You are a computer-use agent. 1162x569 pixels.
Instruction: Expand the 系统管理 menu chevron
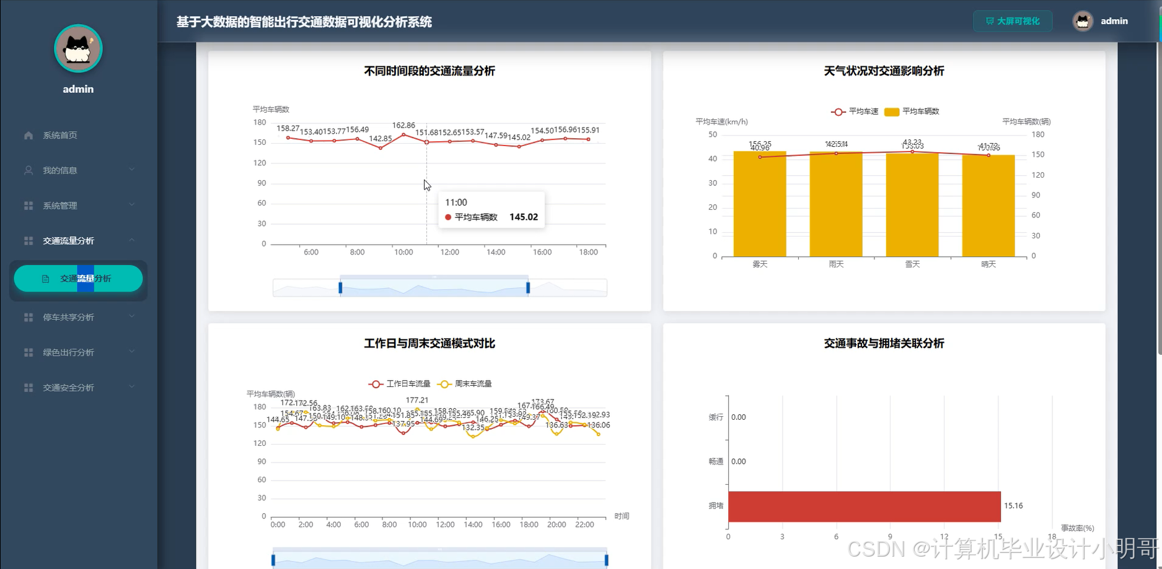131,205
